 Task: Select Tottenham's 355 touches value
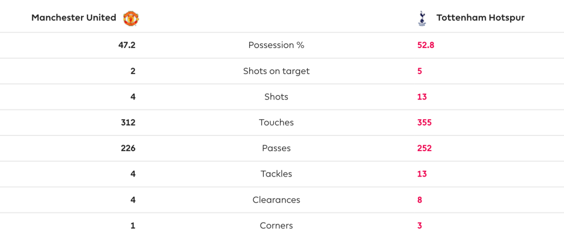tap(425, 123)
